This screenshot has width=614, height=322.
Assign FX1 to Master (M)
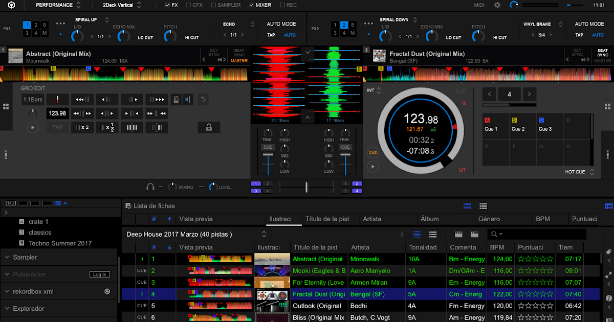pyautogui.click(x=45, y=33)
